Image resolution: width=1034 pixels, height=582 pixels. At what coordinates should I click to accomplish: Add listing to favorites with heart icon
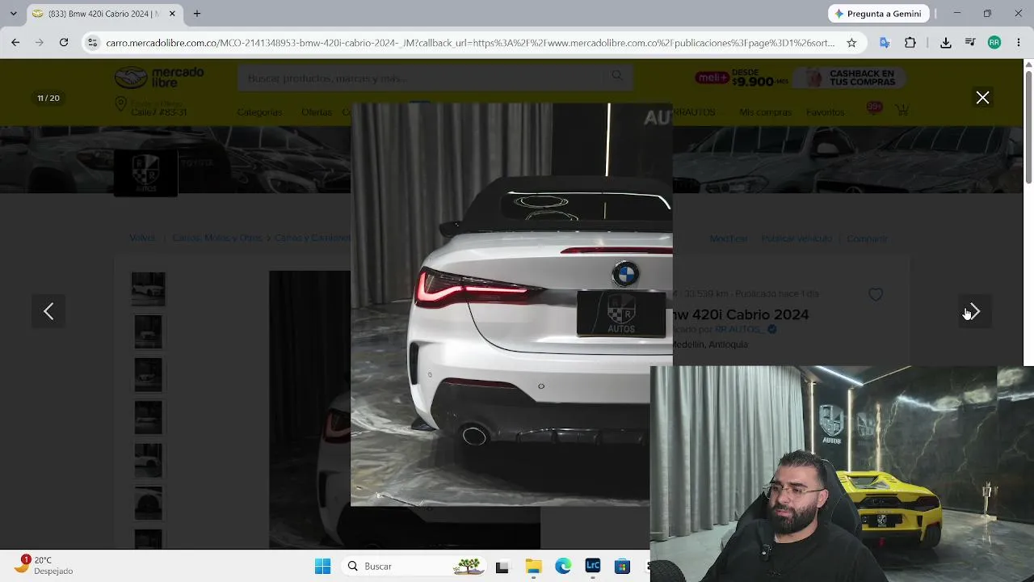click(876, 295)
